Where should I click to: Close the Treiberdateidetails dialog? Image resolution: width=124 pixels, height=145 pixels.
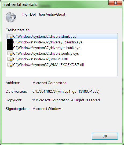115,3
